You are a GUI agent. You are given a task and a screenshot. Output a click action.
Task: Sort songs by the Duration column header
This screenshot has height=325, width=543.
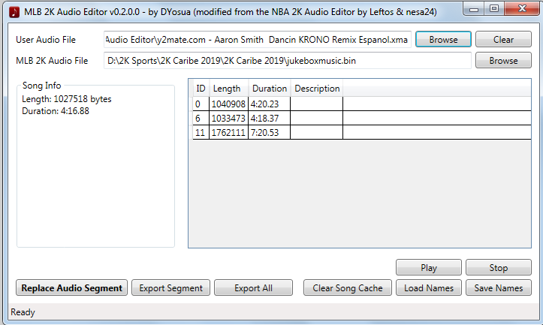click(270, 89)
